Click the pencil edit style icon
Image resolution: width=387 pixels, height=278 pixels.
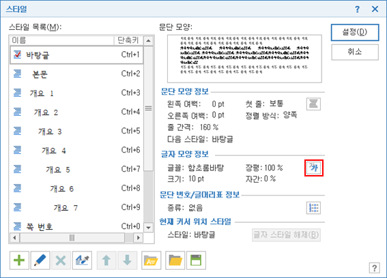click(x=40, y=260)
